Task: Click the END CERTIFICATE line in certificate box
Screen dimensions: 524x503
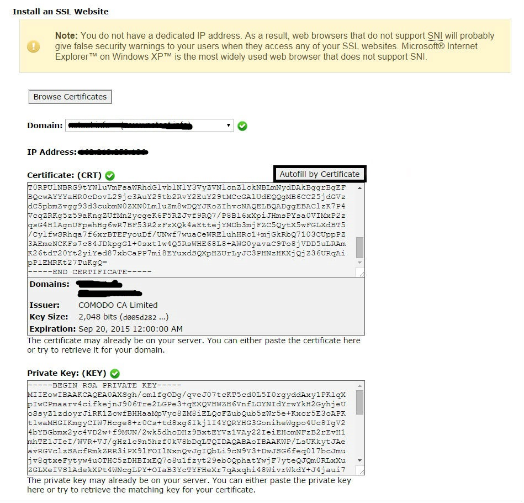Action: coord(89,273)
